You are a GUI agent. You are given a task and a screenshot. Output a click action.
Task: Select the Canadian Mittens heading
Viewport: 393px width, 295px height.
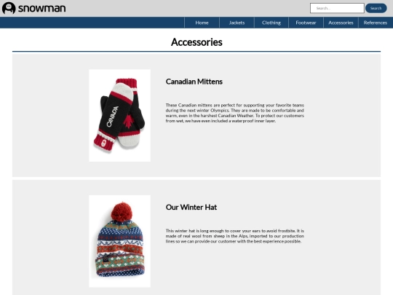[x=194, y=82]
